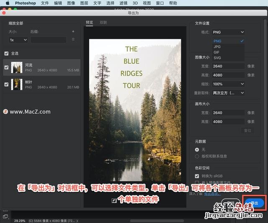This screenshot has width=268, height=223.
Task: Choose PNG from the format list
Action: coord(228,41)
